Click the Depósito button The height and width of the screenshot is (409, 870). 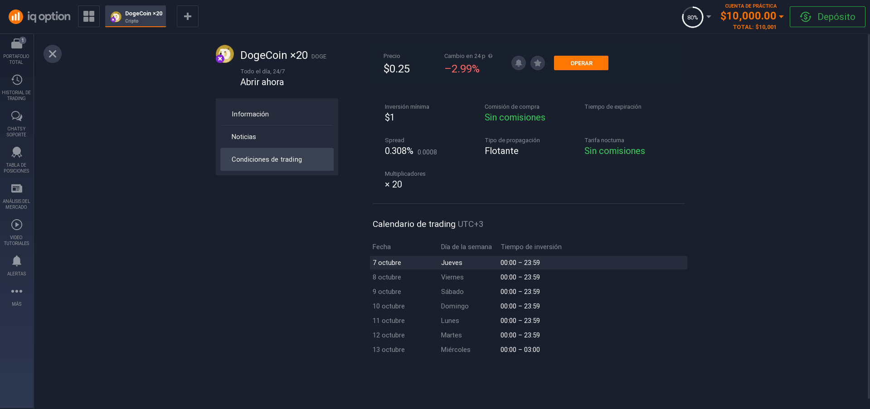[827, 17]
